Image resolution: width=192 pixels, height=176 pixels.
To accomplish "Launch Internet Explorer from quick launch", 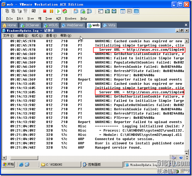I will (21, 165).
